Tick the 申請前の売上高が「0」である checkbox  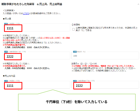click(73, 29)
